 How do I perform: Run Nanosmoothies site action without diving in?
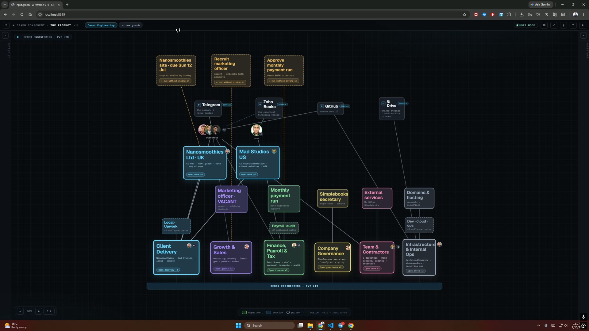175,81
